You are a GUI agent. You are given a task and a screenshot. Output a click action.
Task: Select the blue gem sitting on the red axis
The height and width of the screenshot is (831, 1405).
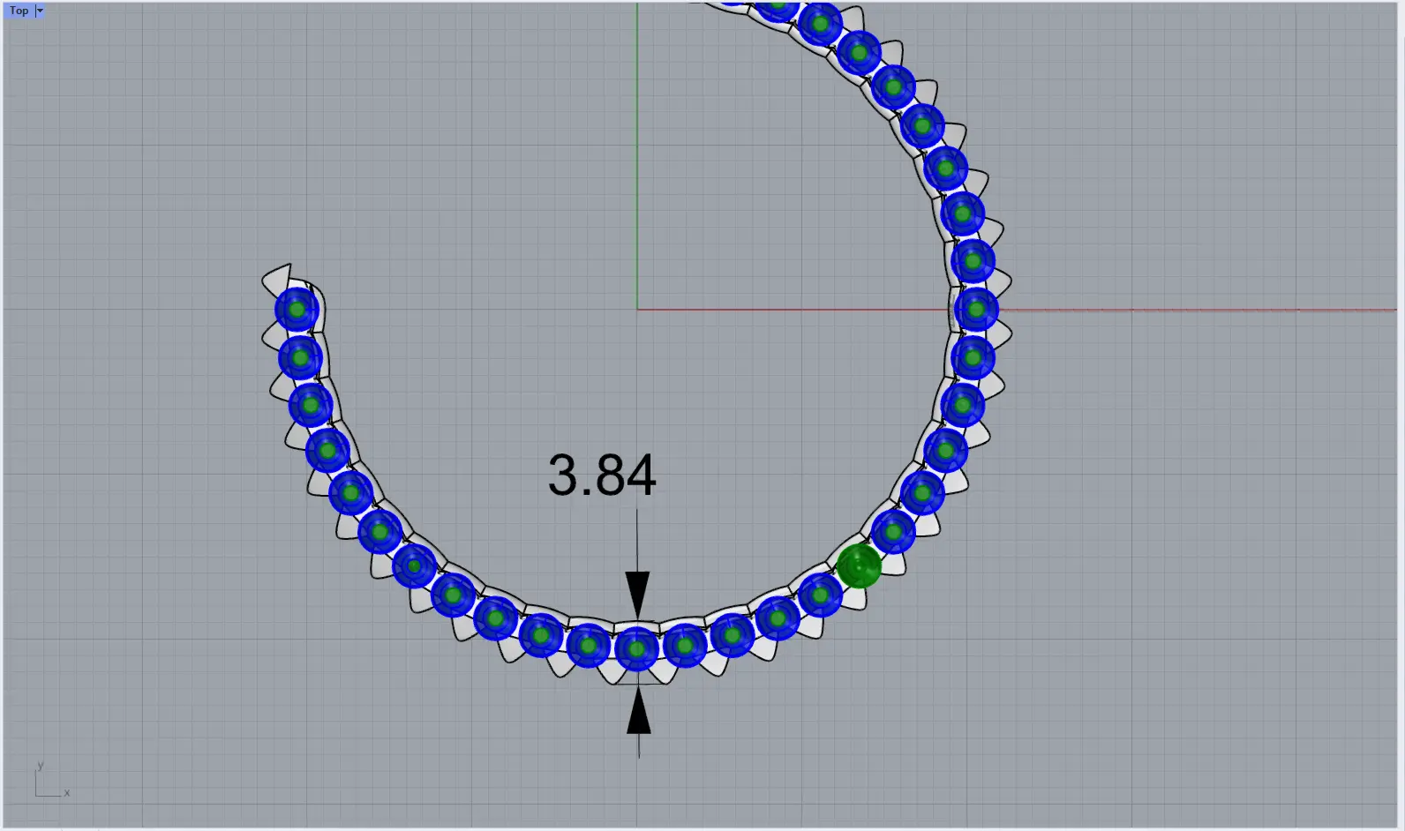click(975, 310)
